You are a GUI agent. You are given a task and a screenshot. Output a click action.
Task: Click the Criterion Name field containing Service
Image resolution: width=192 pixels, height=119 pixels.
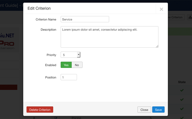click(85, 19)
